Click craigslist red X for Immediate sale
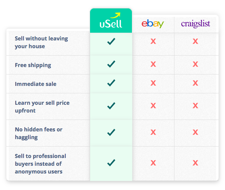 coord(195,83)
